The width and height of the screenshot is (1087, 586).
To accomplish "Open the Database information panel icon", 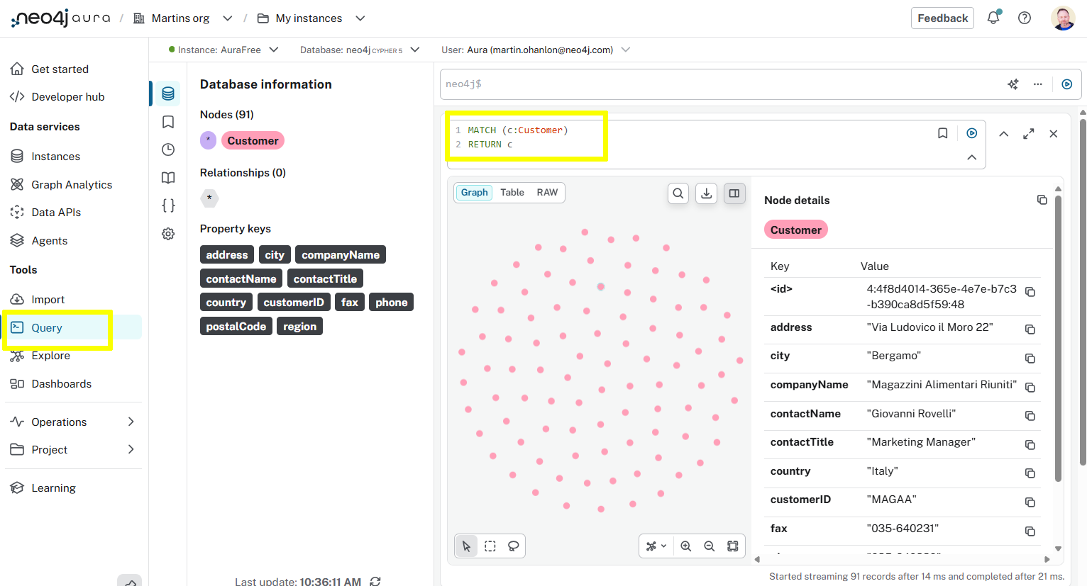I will tap(167, 93).
